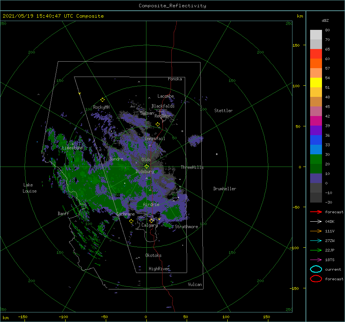345x322 pixels.
Task: Click the dBZ legend heading
Action: 325,21
